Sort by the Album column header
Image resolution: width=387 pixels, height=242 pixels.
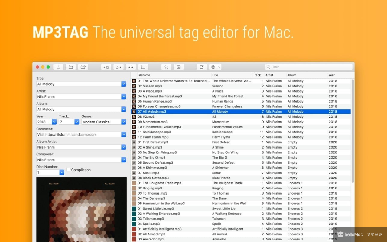(292, 75)
